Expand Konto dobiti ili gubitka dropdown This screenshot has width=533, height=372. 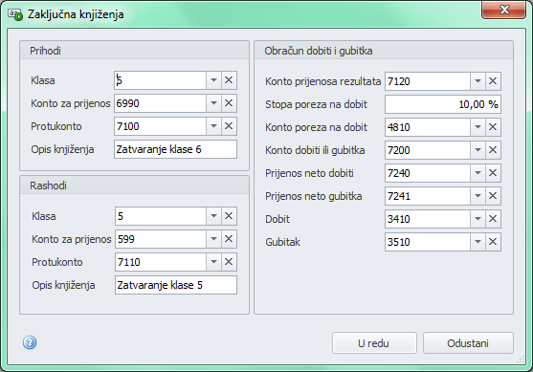tap(477, 150)
